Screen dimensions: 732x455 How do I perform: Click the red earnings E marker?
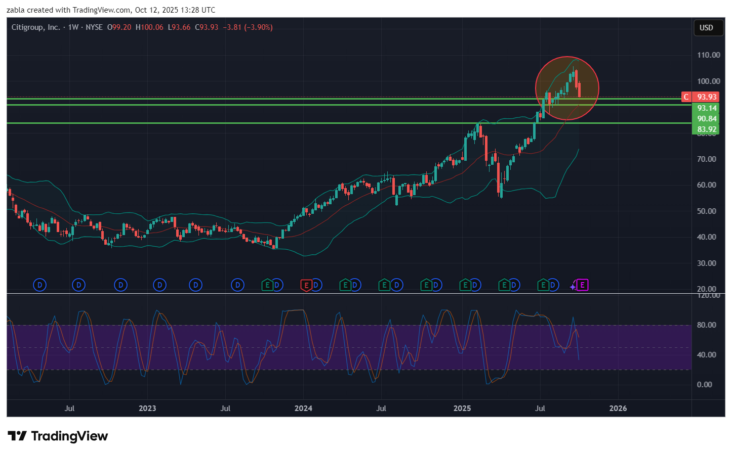coord(306,285)
